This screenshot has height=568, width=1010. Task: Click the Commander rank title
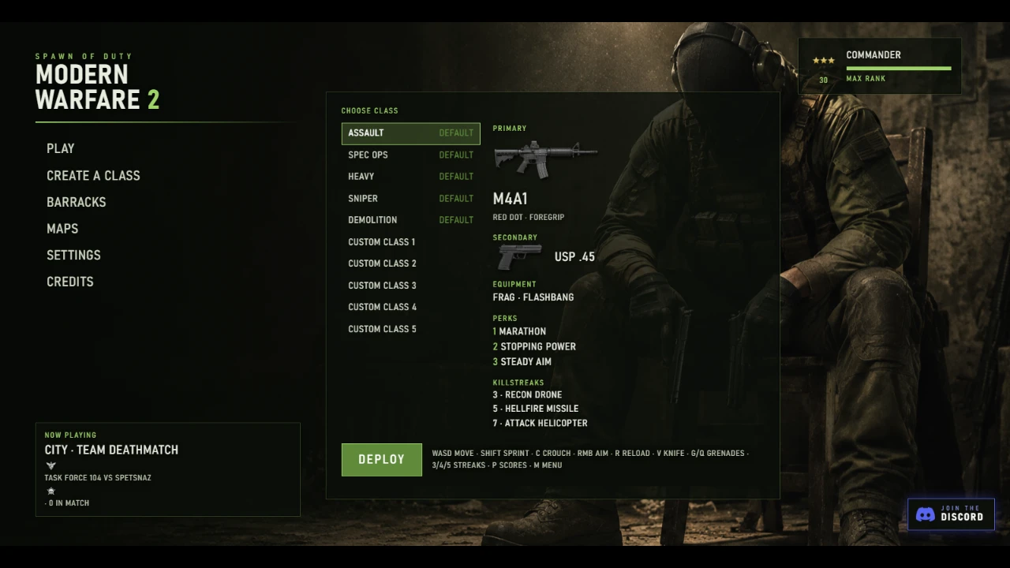pos(873,55)
